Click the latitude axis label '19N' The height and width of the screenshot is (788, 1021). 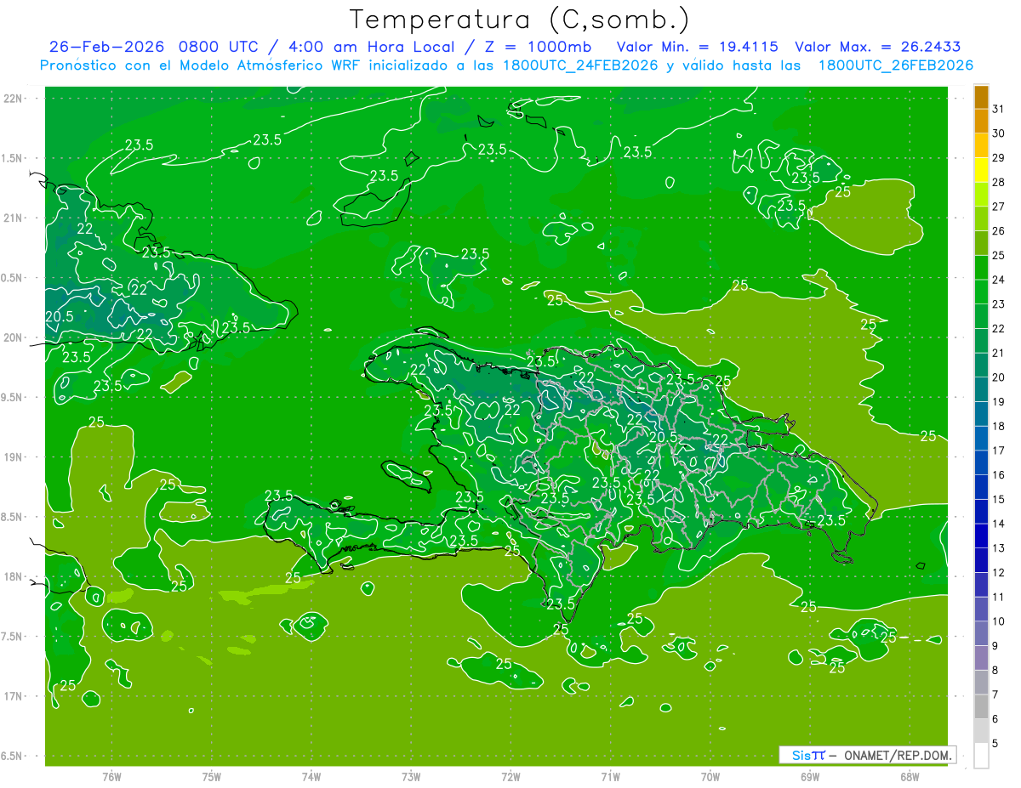click(x=13, y=457)
